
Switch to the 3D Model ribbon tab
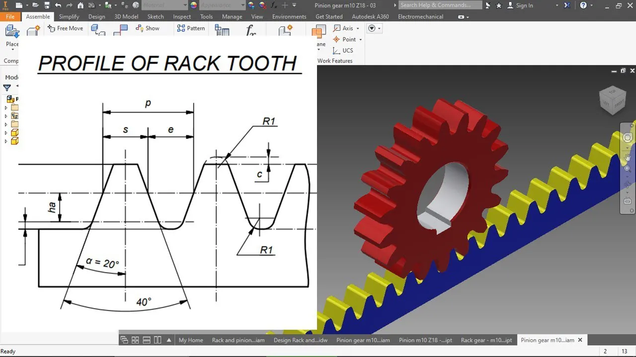(126, 16)
